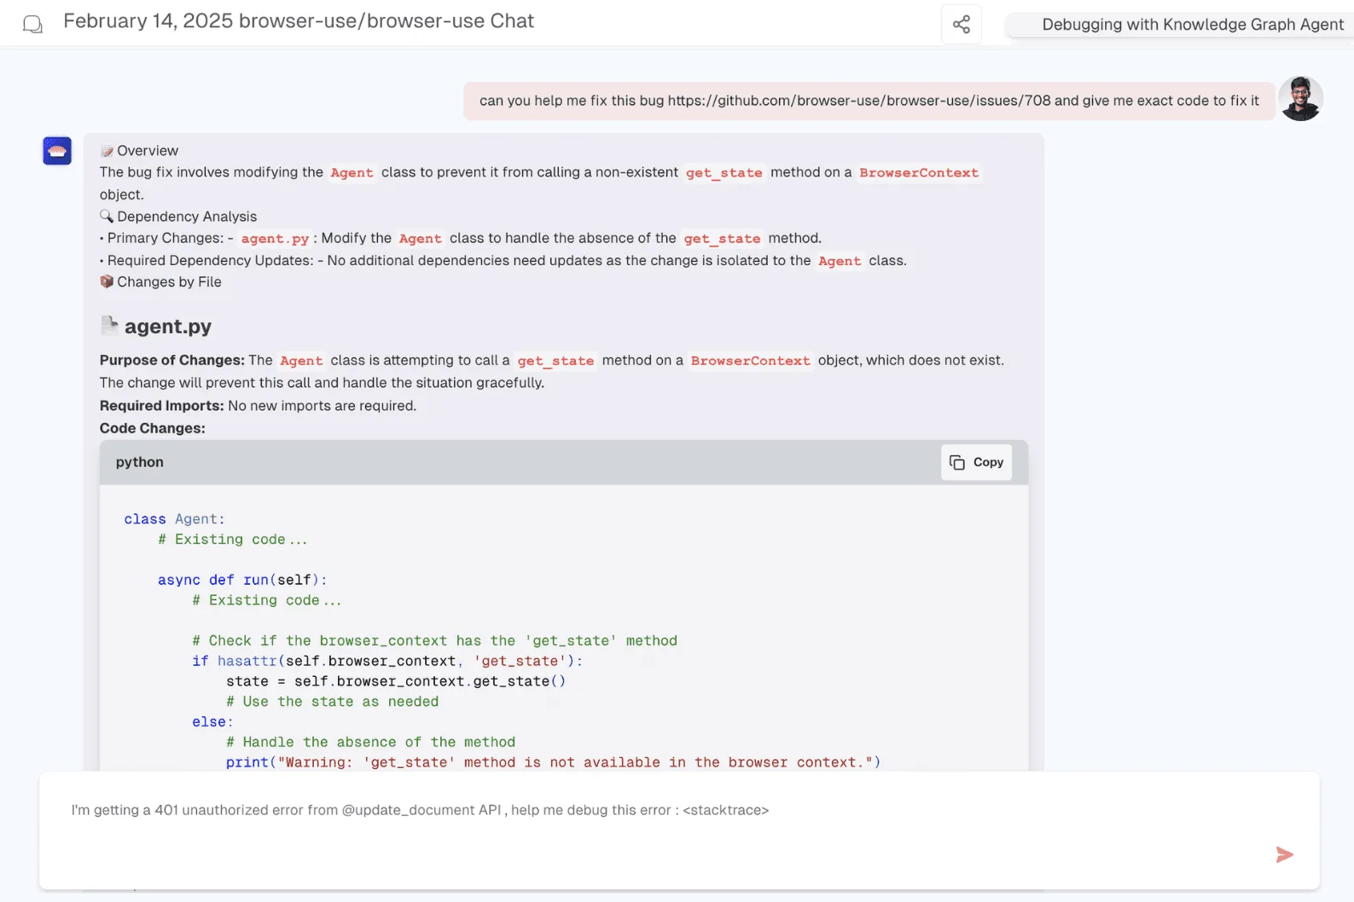Click the chat title February 14, 2025
Image resolution: width=1354 pixels, height=902 pixels.
[x=299, y=21]
